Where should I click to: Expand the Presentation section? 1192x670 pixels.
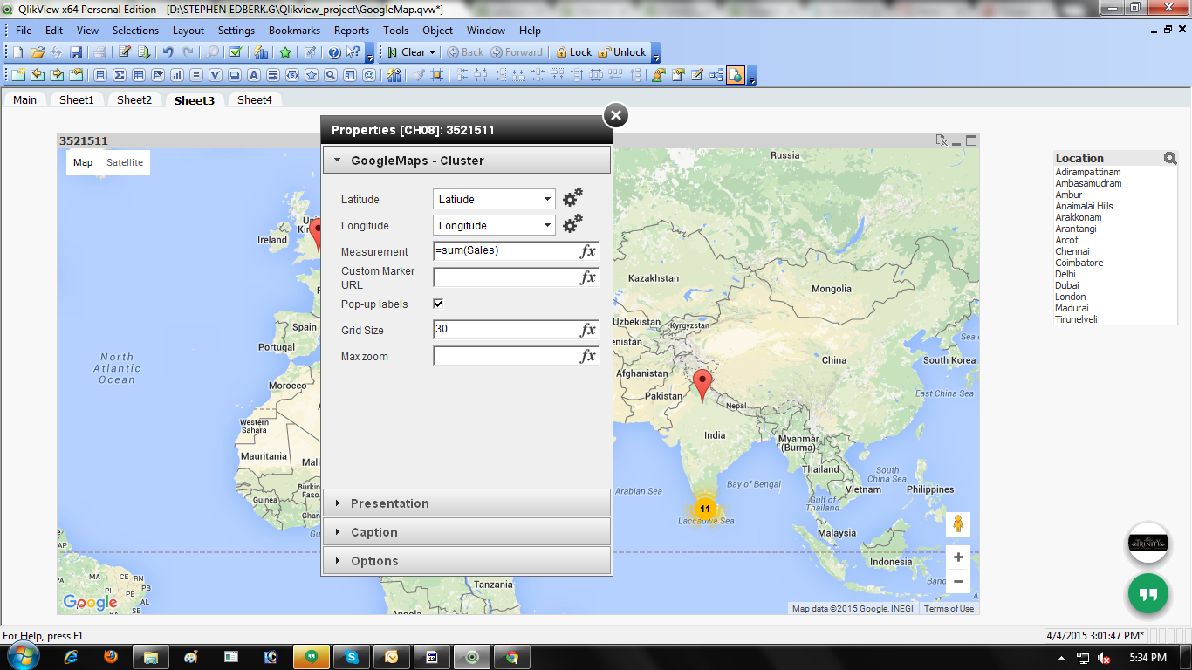[467, 503]
